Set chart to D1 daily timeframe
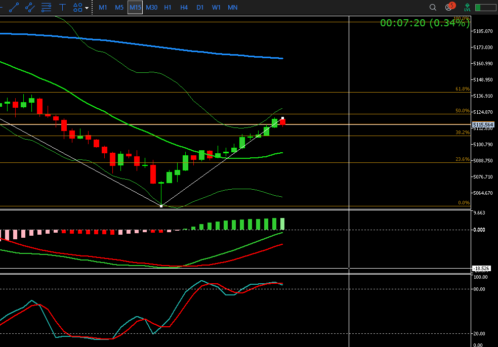 200,8
